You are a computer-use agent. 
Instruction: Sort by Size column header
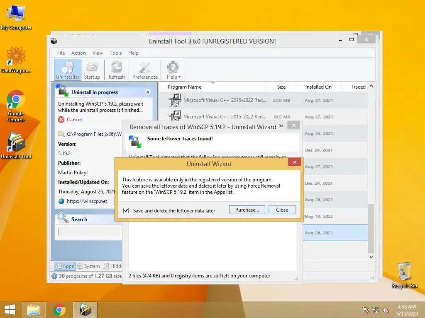281,87
